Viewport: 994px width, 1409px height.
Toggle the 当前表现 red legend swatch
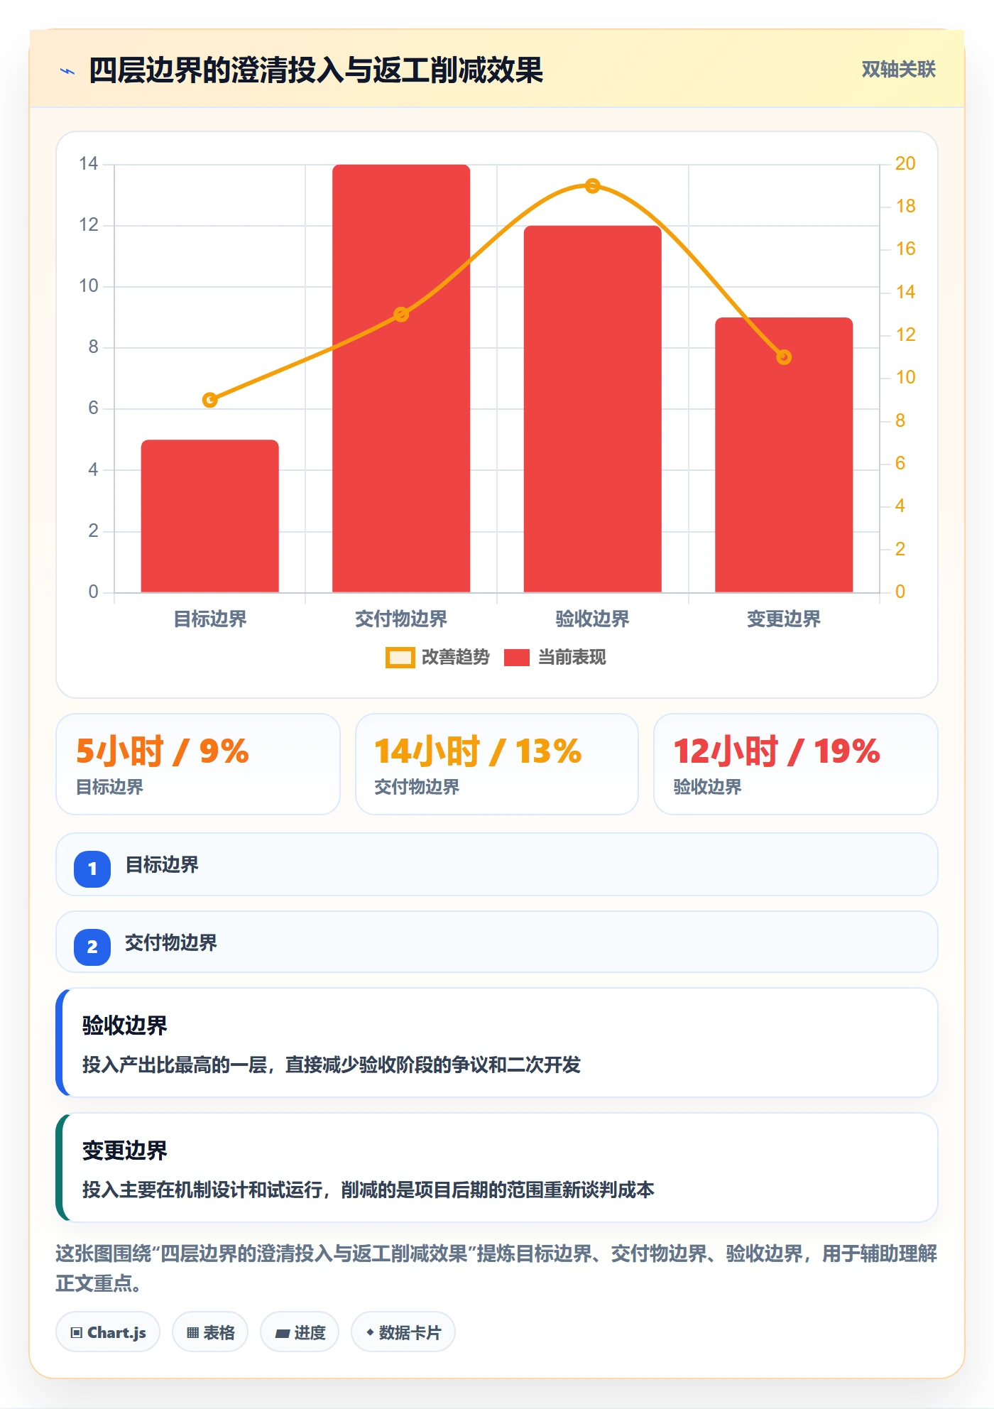517,658
